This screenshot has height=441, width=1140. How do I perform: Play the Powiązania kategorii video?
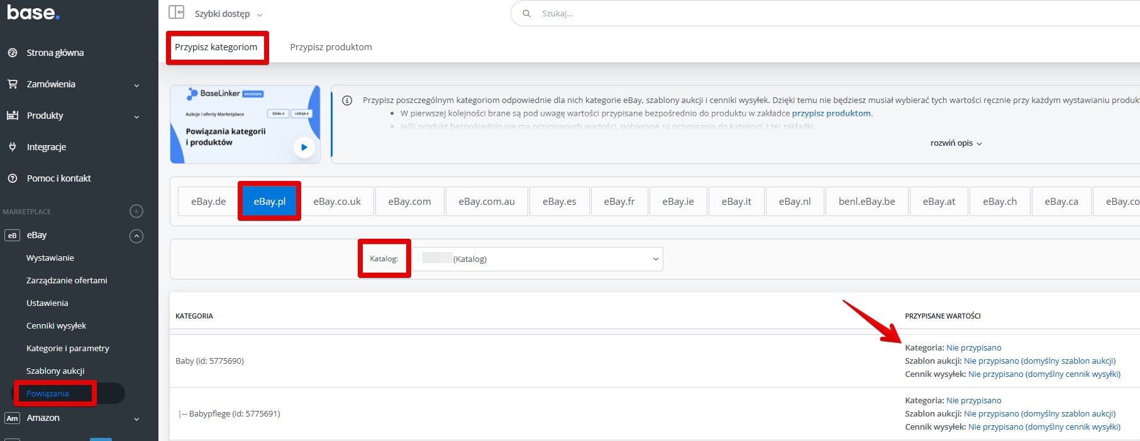(304, 148)
